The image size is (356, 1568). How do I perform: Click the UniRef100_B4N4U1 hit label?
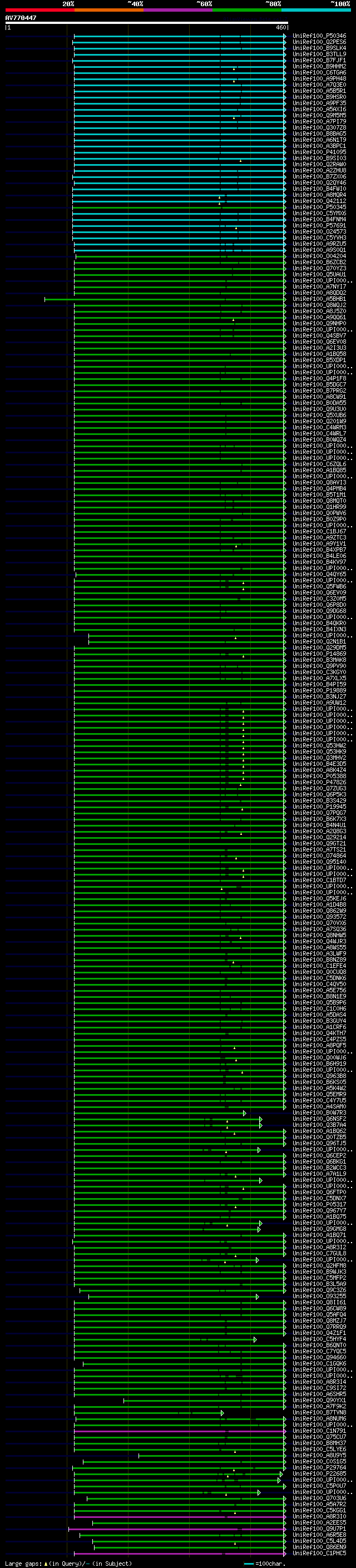click(x=319, y=825)
